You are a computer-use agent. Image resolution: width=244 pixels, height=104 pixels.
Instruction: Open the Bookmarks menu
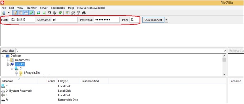click(58, 8)
